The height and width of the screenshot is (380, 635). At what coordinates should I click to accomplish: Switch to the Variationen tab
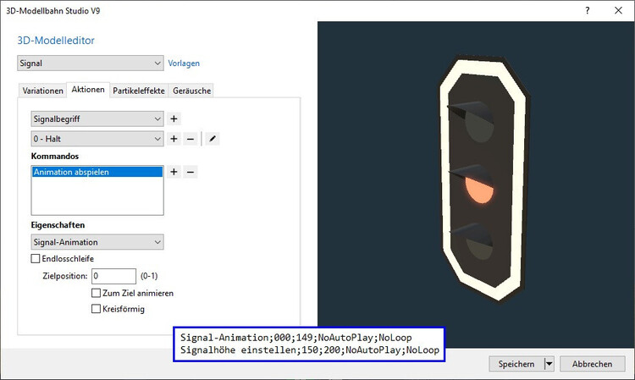pos(42,91)
